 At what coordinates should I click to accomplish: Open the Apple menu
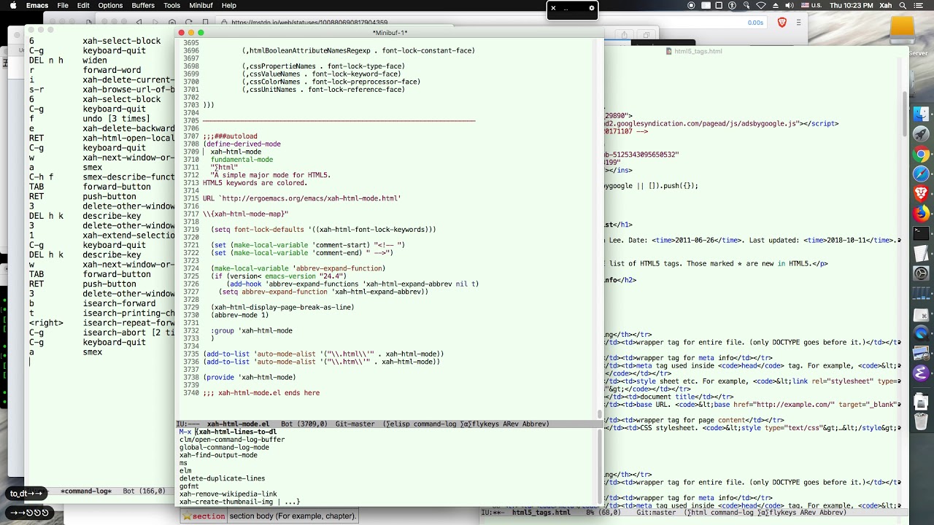tap(12, 5)
